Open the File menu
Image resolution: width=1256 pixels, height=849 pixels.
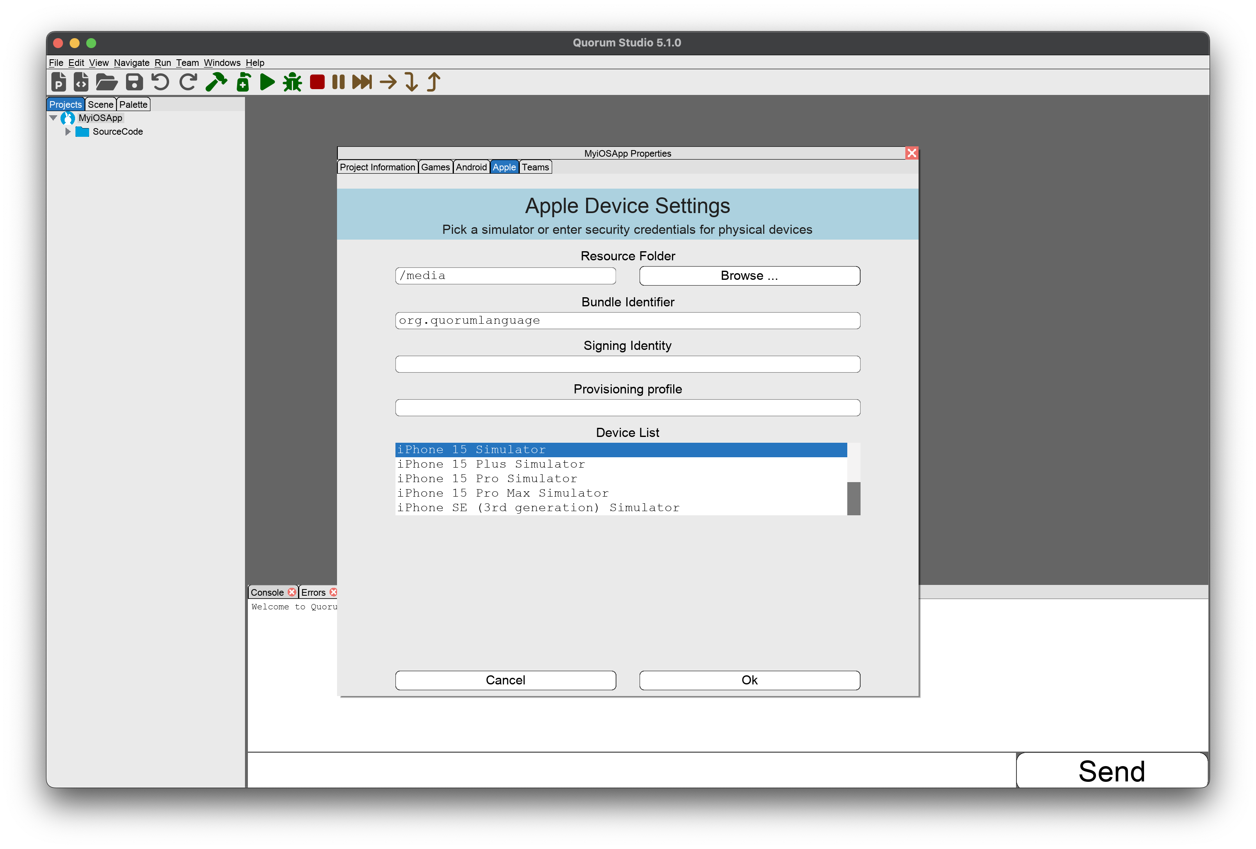(56, 63)
